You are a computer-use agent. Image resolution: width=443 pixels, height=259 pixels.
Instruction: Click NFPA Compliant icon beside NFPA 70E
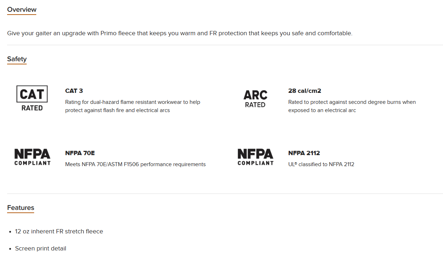[x=32, y=157]
